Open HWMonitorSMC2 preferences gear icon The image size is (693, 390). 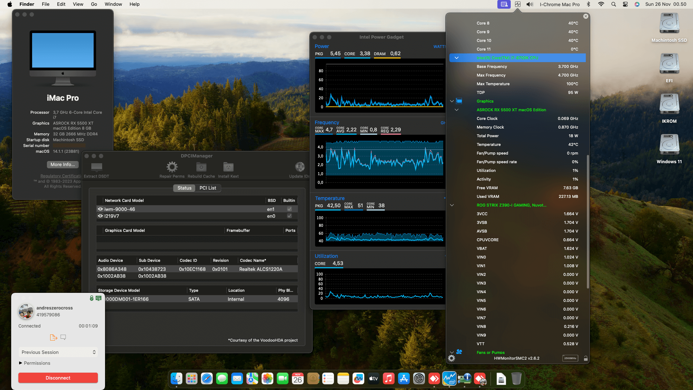pos(452,358)
